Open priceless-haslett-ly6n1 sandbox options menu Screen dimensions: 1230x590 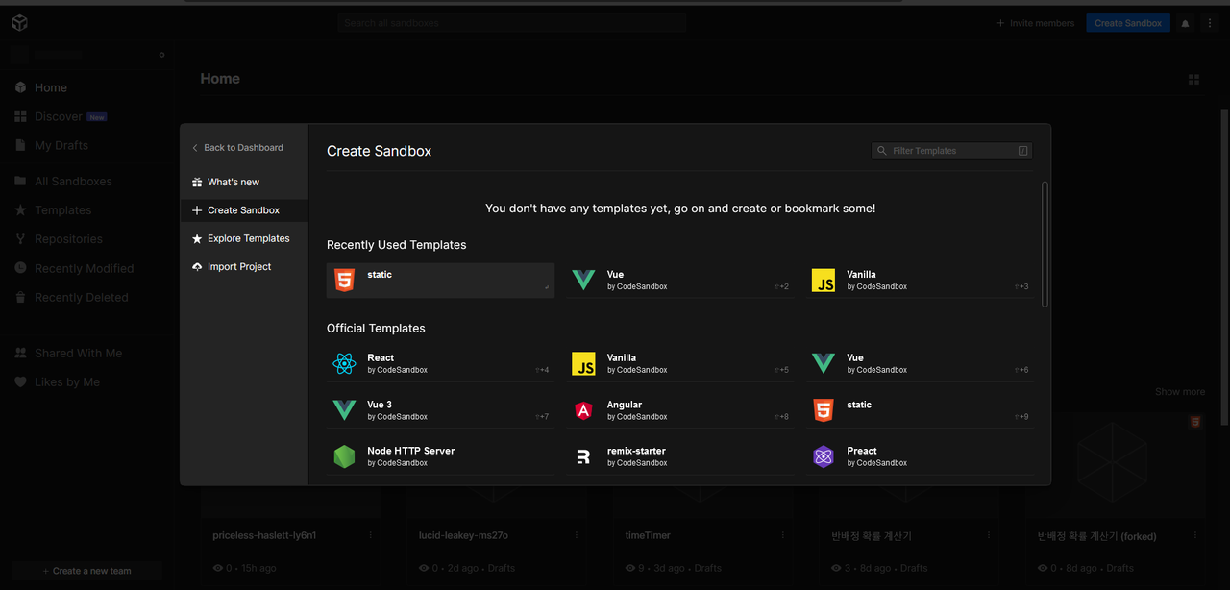point(371,535)
